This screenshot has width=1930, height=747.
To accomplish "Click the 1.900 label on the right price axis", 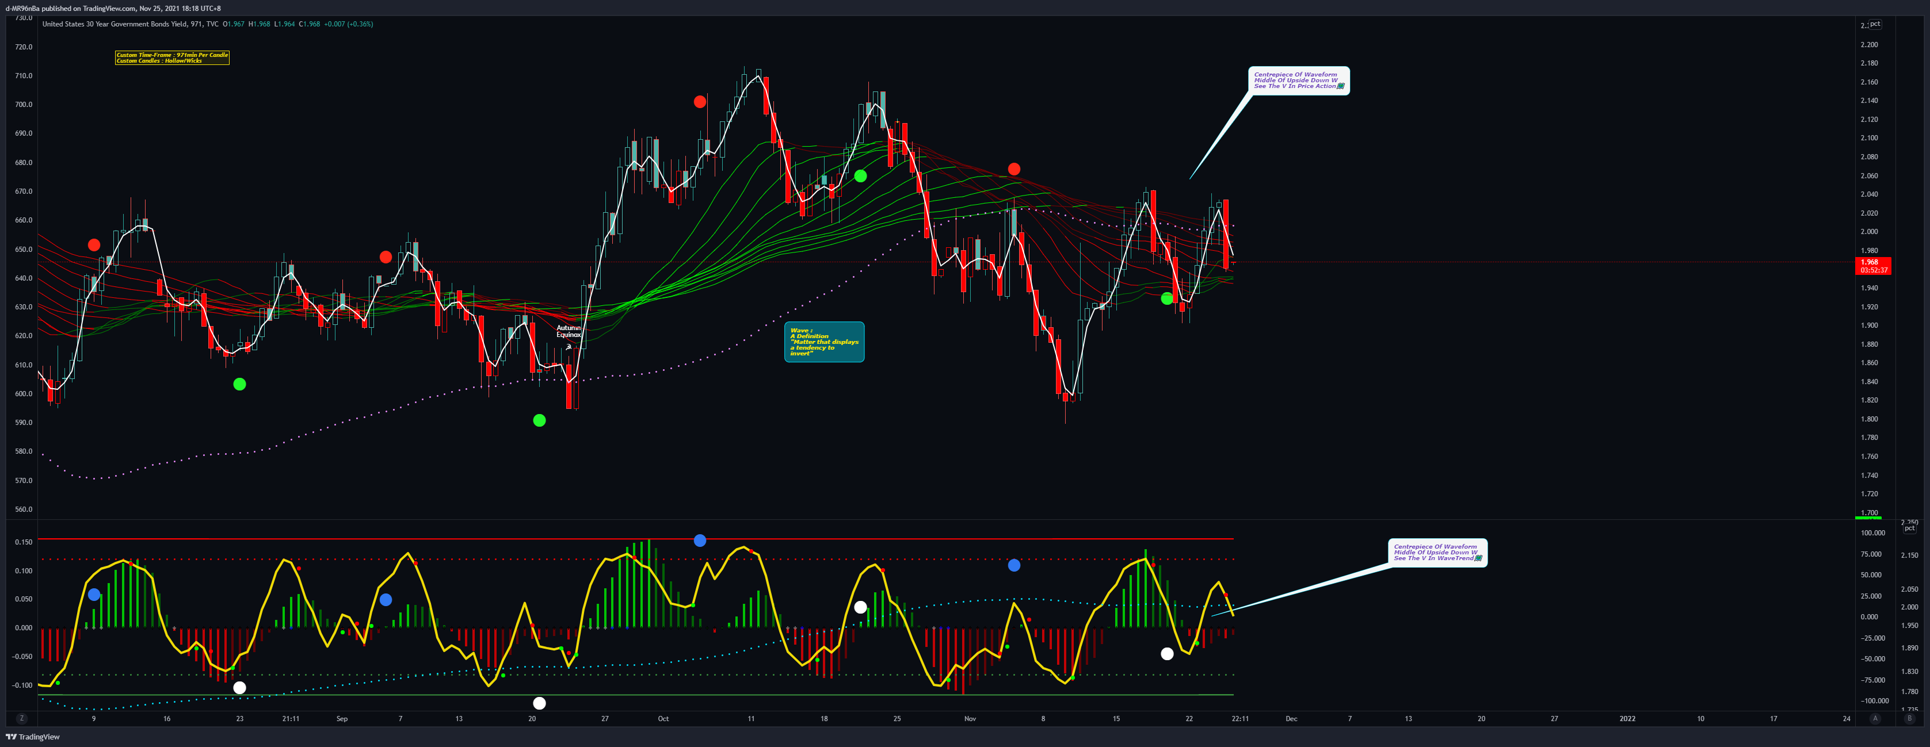I will click(x=1870, y=325).
